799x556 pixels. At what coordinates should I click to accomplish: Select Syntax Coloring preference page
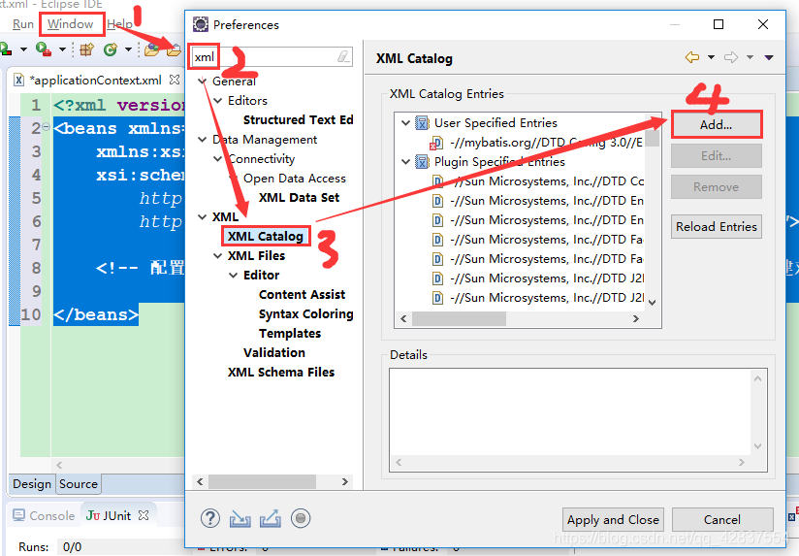(x=305, y=313)
